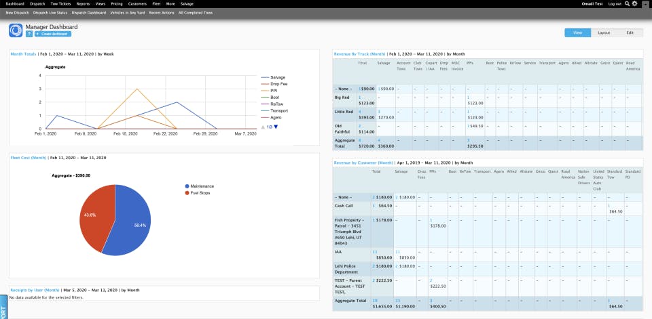
Task: Open Dispatch Dashboard link
Action: click(88, 13)
